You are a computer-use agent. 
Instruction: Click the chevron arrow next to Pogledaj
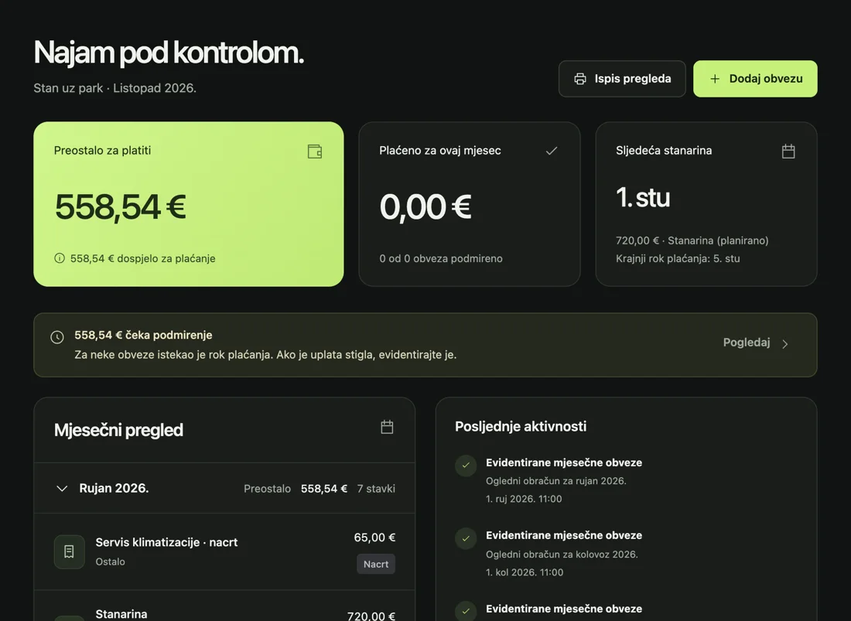(x=784, y=343)
